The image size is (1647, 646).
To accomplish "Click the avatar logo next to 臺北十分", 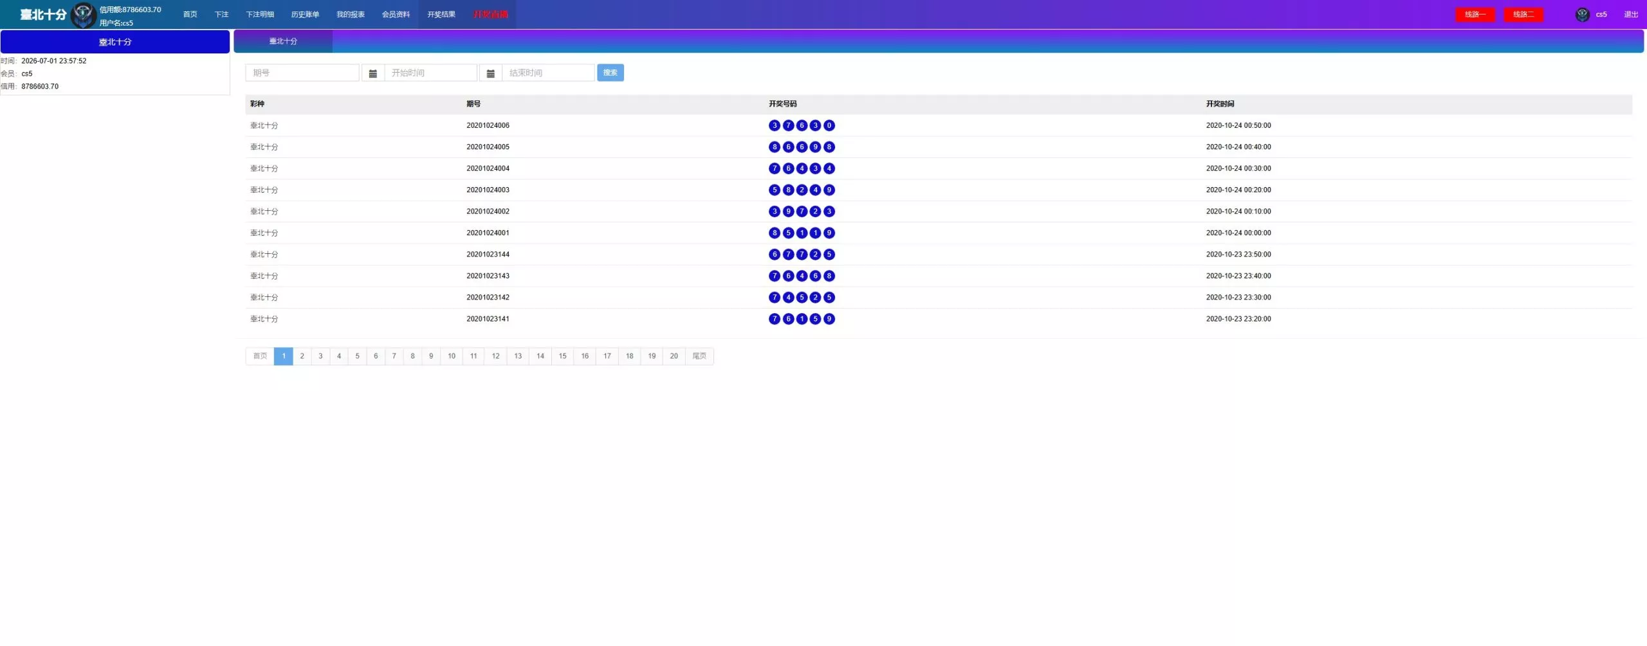I will click(83, 15).
